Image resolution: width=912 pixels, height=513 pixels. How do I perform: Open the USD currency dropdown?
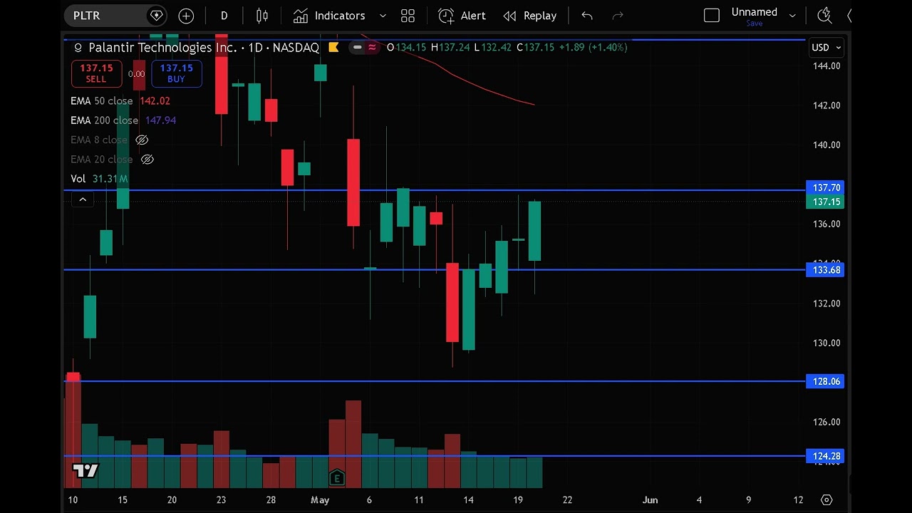tap(826, 48)
